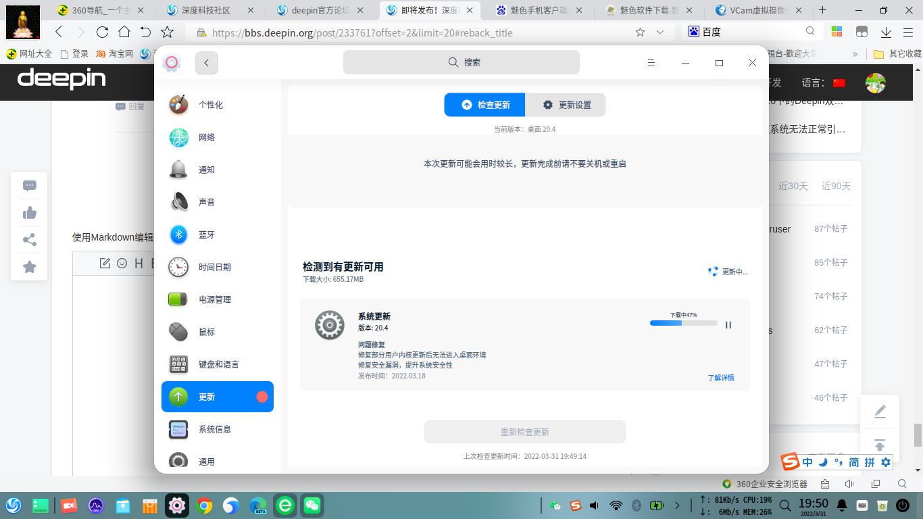Select the 声音 settings icon

pyautogui.click(x=178, y=201)
